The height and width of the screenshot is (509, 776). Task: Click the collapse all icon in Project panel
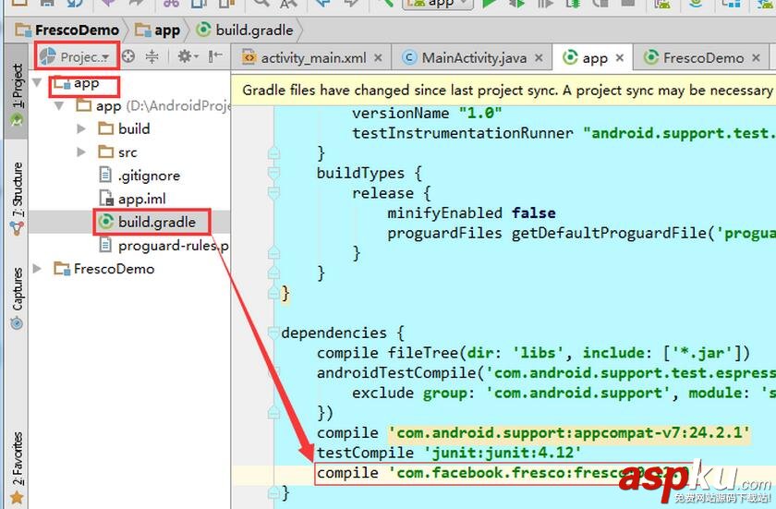click(152, 56)
